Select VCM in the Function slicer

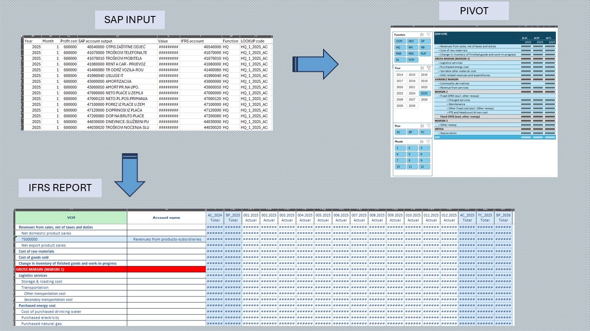pyautogui.click(x=412, y=60)
